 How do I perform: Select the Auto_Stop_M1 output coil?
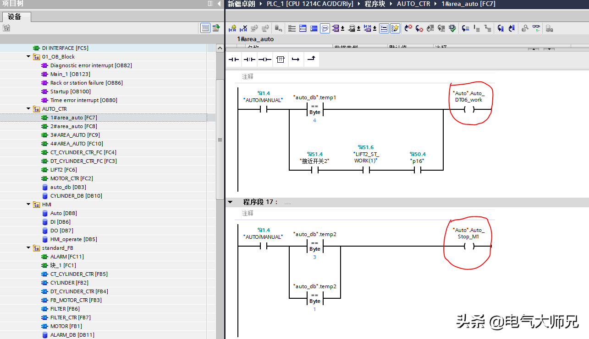tap(468, 246)
